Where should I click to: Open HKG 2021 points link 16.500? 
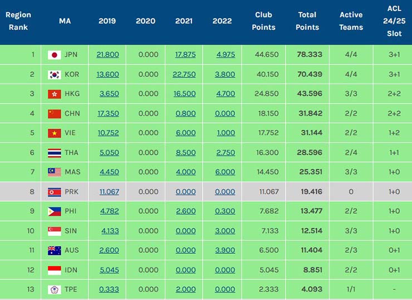[x=184, y=94]
